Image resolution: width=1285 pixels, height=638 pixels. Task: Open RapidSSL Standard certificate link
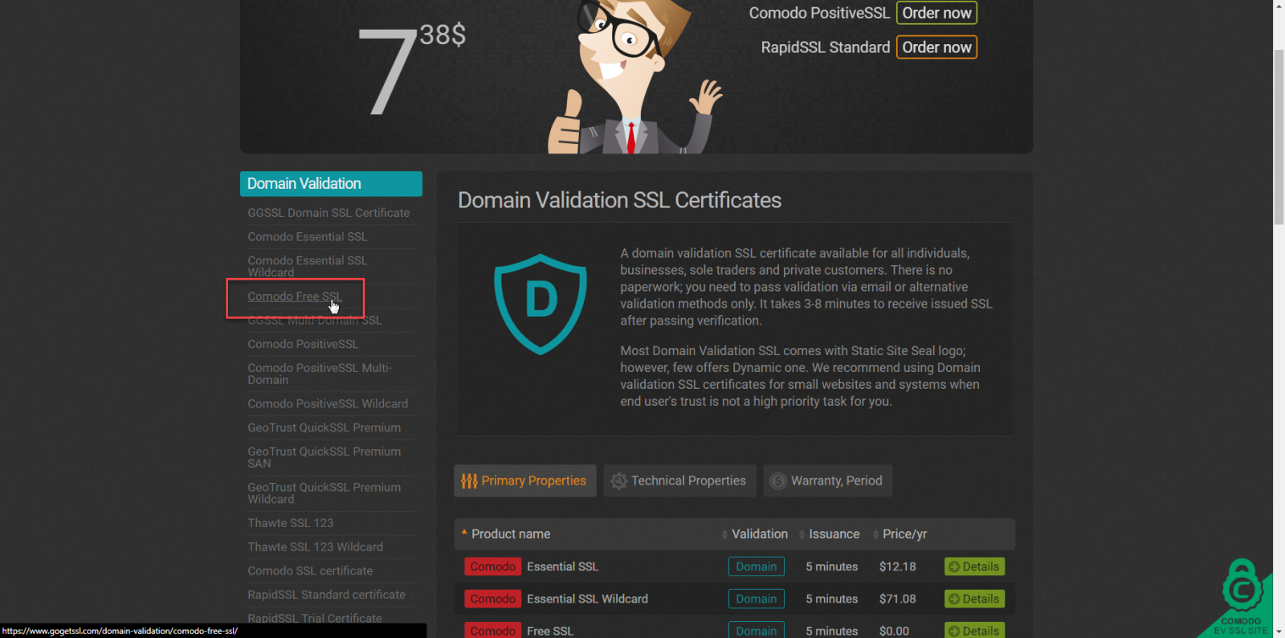point(327,595)
